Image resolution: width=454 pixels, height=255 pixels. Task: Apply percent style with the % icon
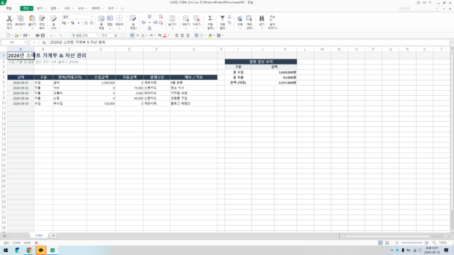73,23
